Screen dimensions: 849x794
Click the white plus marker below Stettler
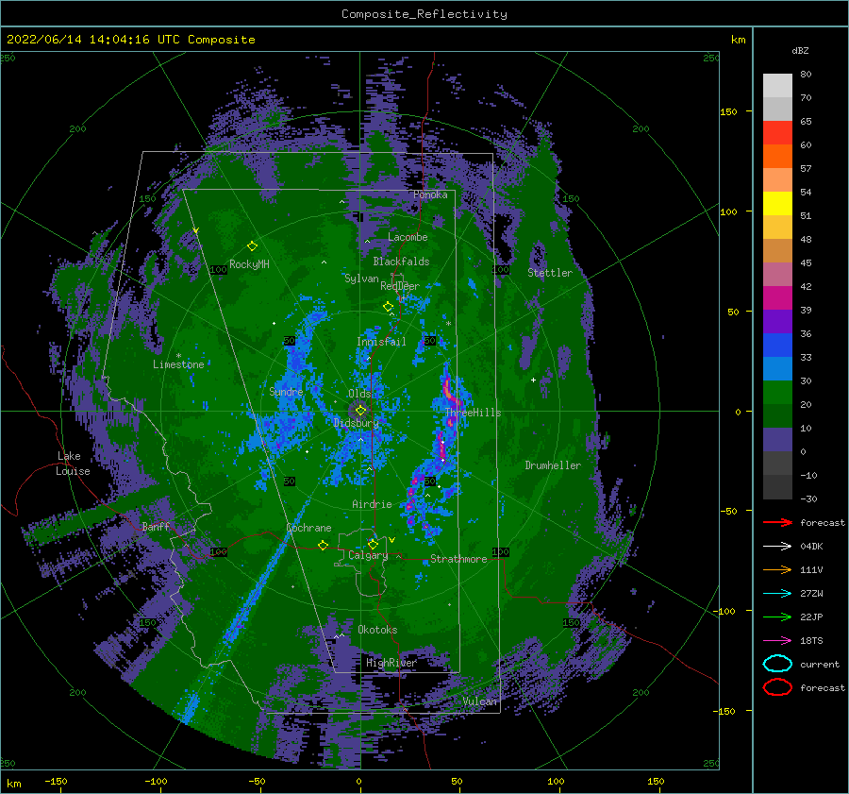click(x=533, y=380)
